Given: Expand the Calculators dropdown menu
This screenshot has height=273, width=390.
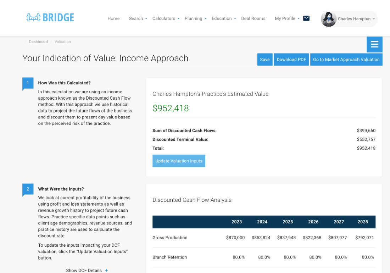Looking at the screenshot, I should coord(166,18).
